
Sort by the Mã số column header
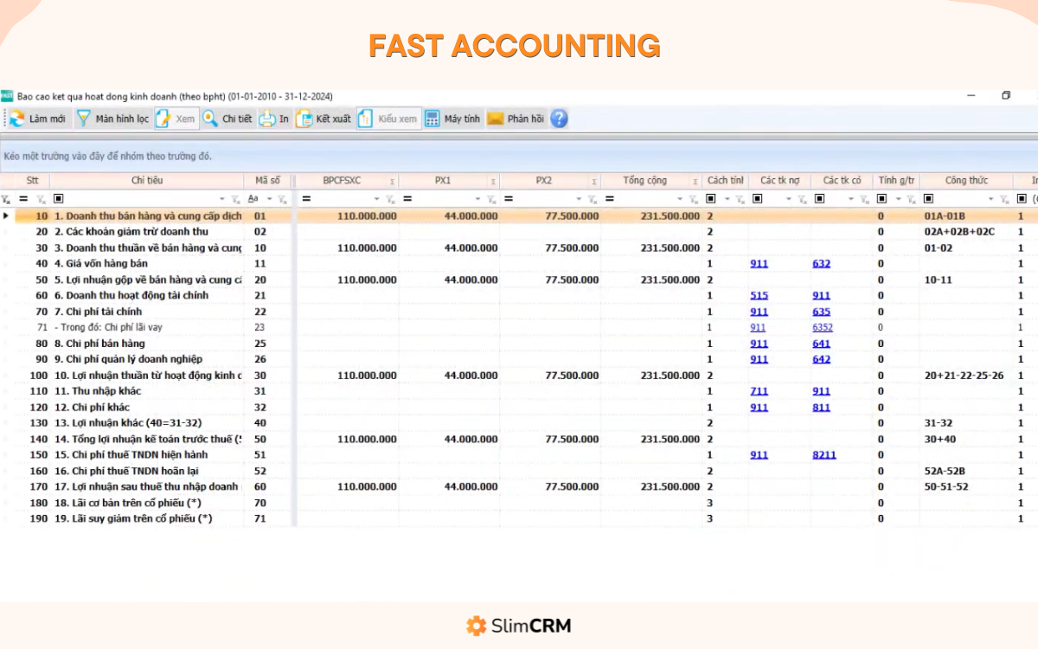(267, 181)
